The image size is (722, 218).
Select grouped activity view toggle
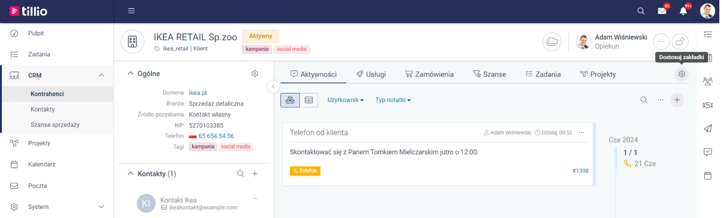pos(290,100)
